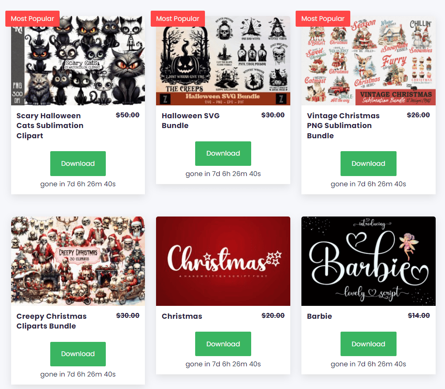Open Scary Cats watercolor clipart thumbnail

78,61
